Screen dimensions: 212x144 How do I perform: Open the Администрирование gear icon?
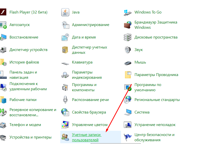[65, 25]
